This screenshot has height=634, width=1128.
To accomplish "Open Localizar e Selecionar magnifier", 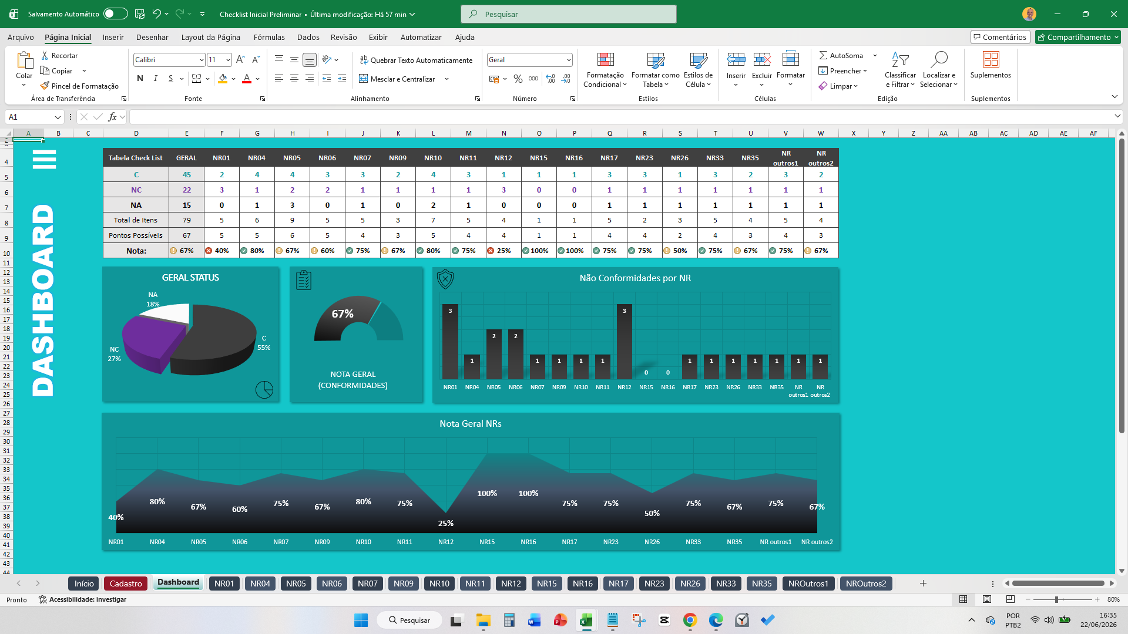I will tap(939, 59).
